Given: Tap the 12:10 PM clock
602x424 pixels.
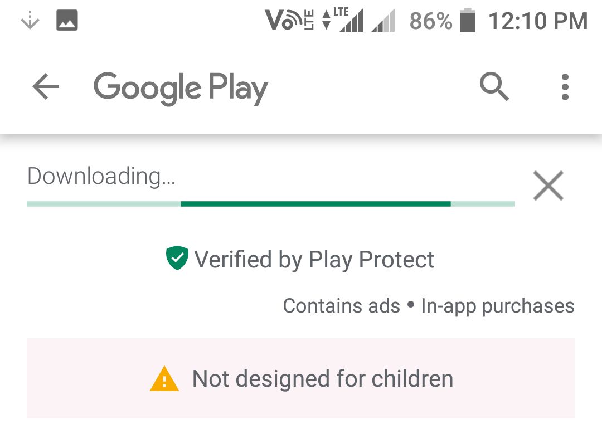Looking at the screenshot, I should click(538, 21).
